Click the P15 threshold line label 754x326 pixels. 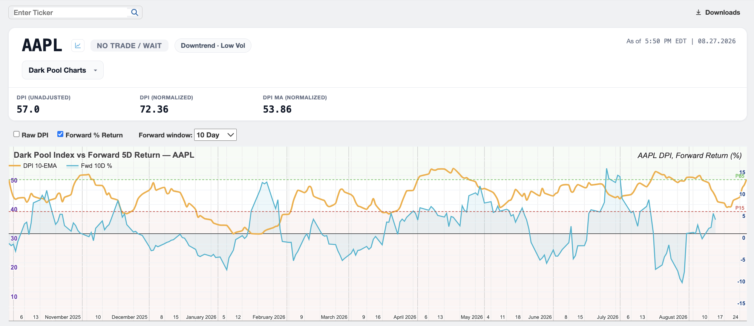(740, 208)
